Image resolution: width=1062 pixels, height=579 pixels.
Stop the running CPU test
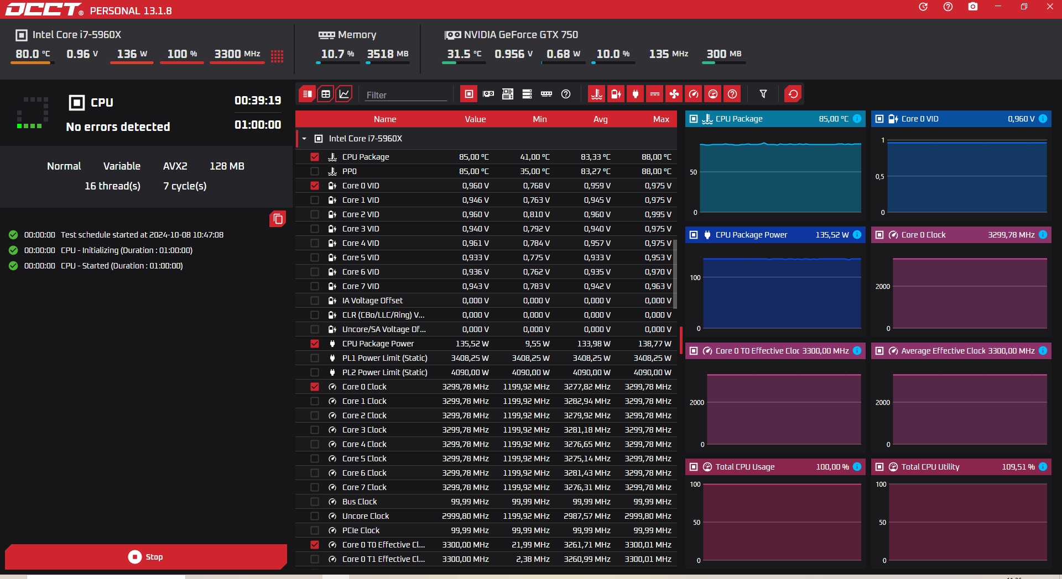pos(146,557)
